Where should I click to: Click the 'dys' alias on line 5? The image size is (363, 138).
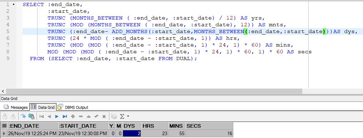coord(349,31)
